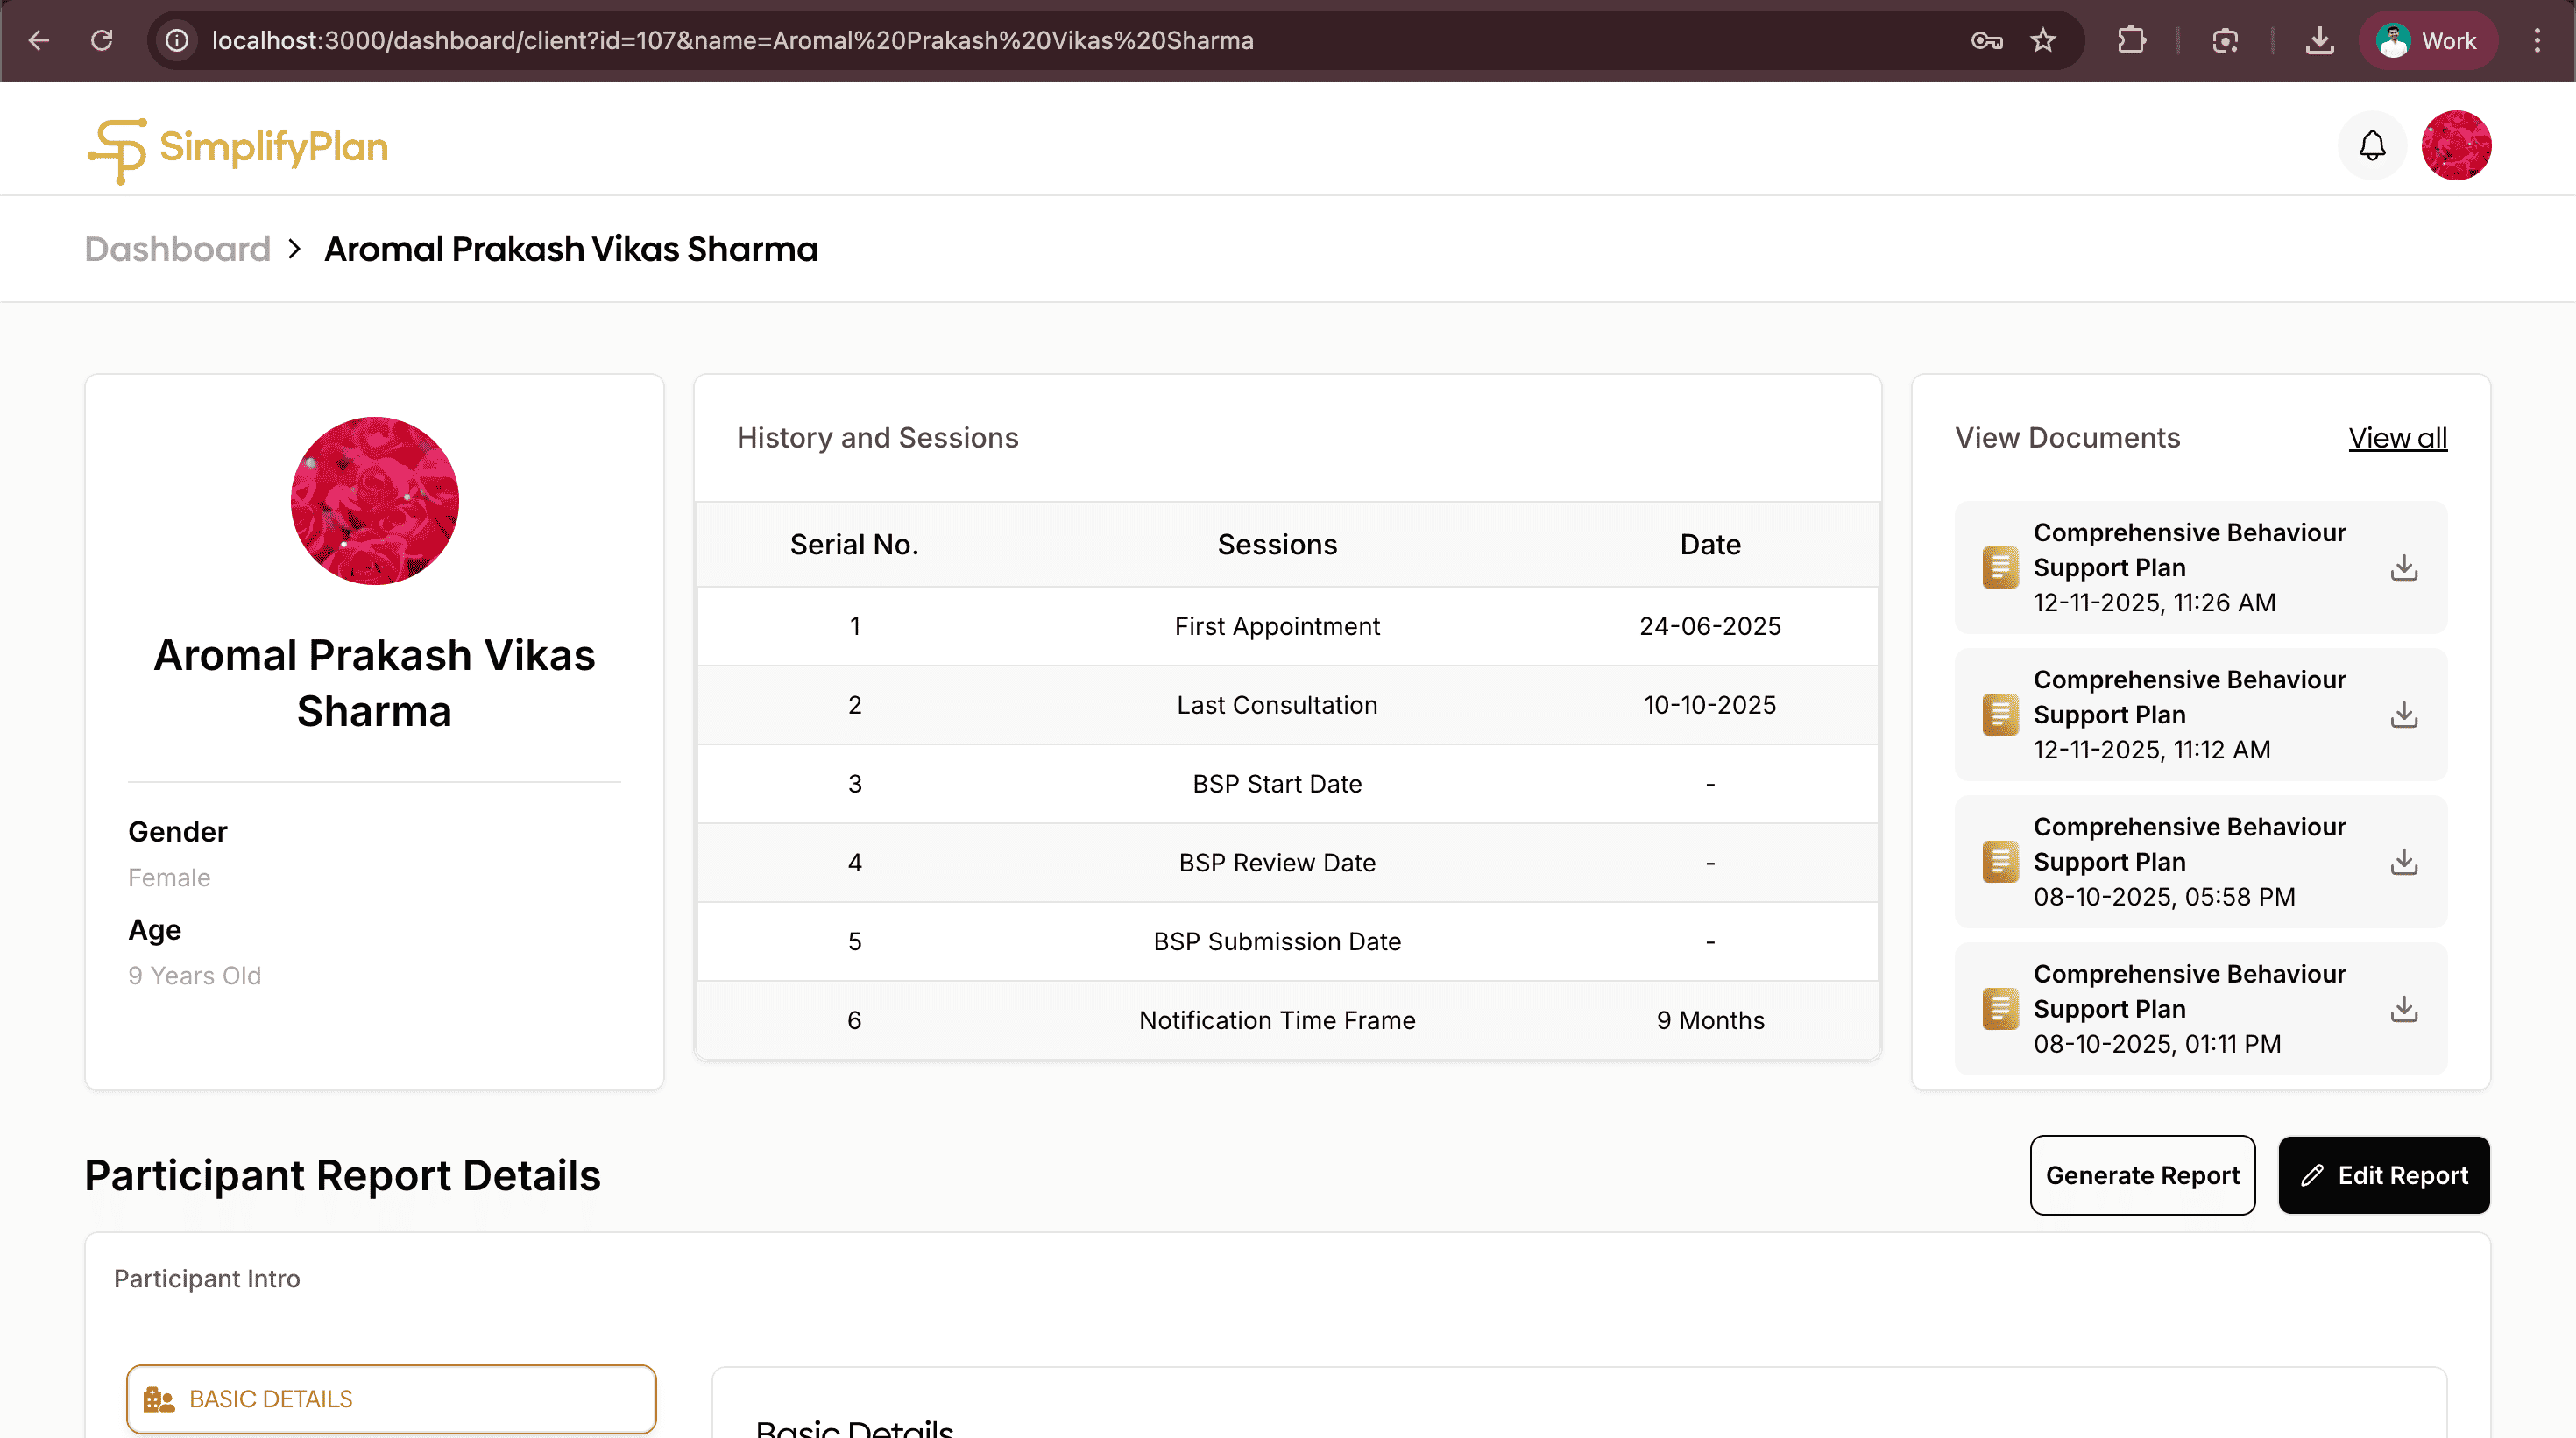Download plan dated 12-11-2025, 11:26 AM
The height and width of the screenshot is (1438, 2576).
(2403, 567)
